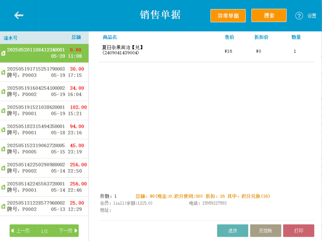Select the 256.00 order at 05-14 22:46
The height and width of the screenshot is (241, 322).
click(44, 187)
